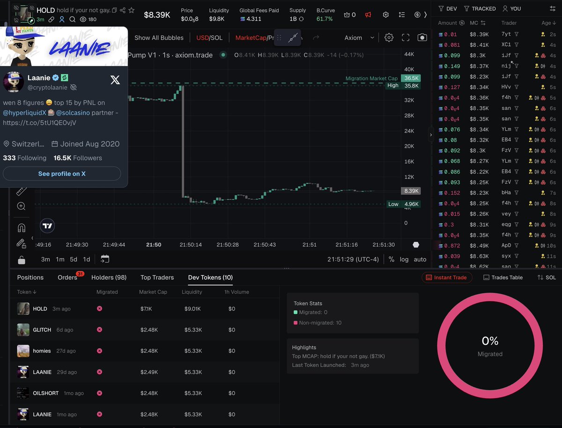Open the Top Traders tab
Viewport: 562px width, 428px height.
(x=157, y=277)
